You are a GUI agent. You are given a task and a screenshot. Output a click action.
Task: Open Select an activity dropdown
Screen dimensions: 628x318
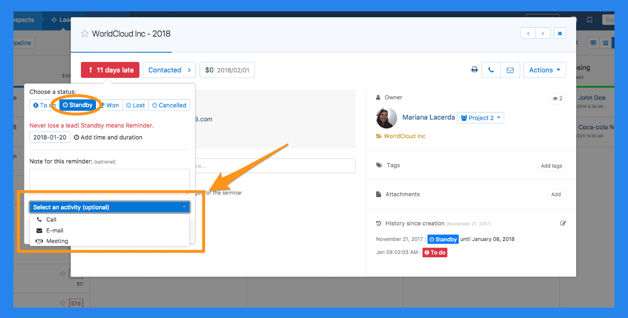(x=109, y=207)
